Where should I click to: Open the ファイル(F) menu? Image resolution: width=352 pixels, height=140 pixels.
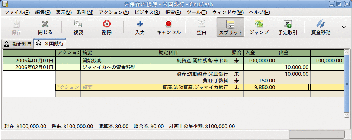click(17, 12)
